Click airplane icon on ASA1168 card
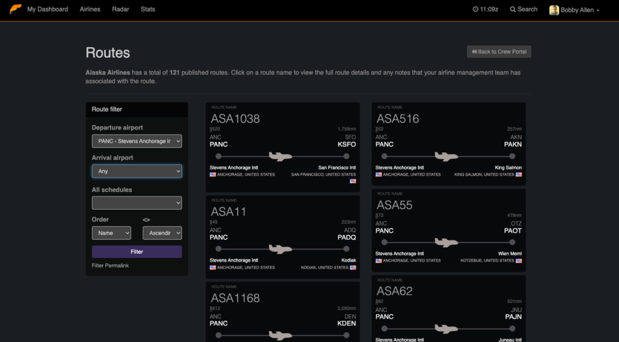 [x=280, y=335]
